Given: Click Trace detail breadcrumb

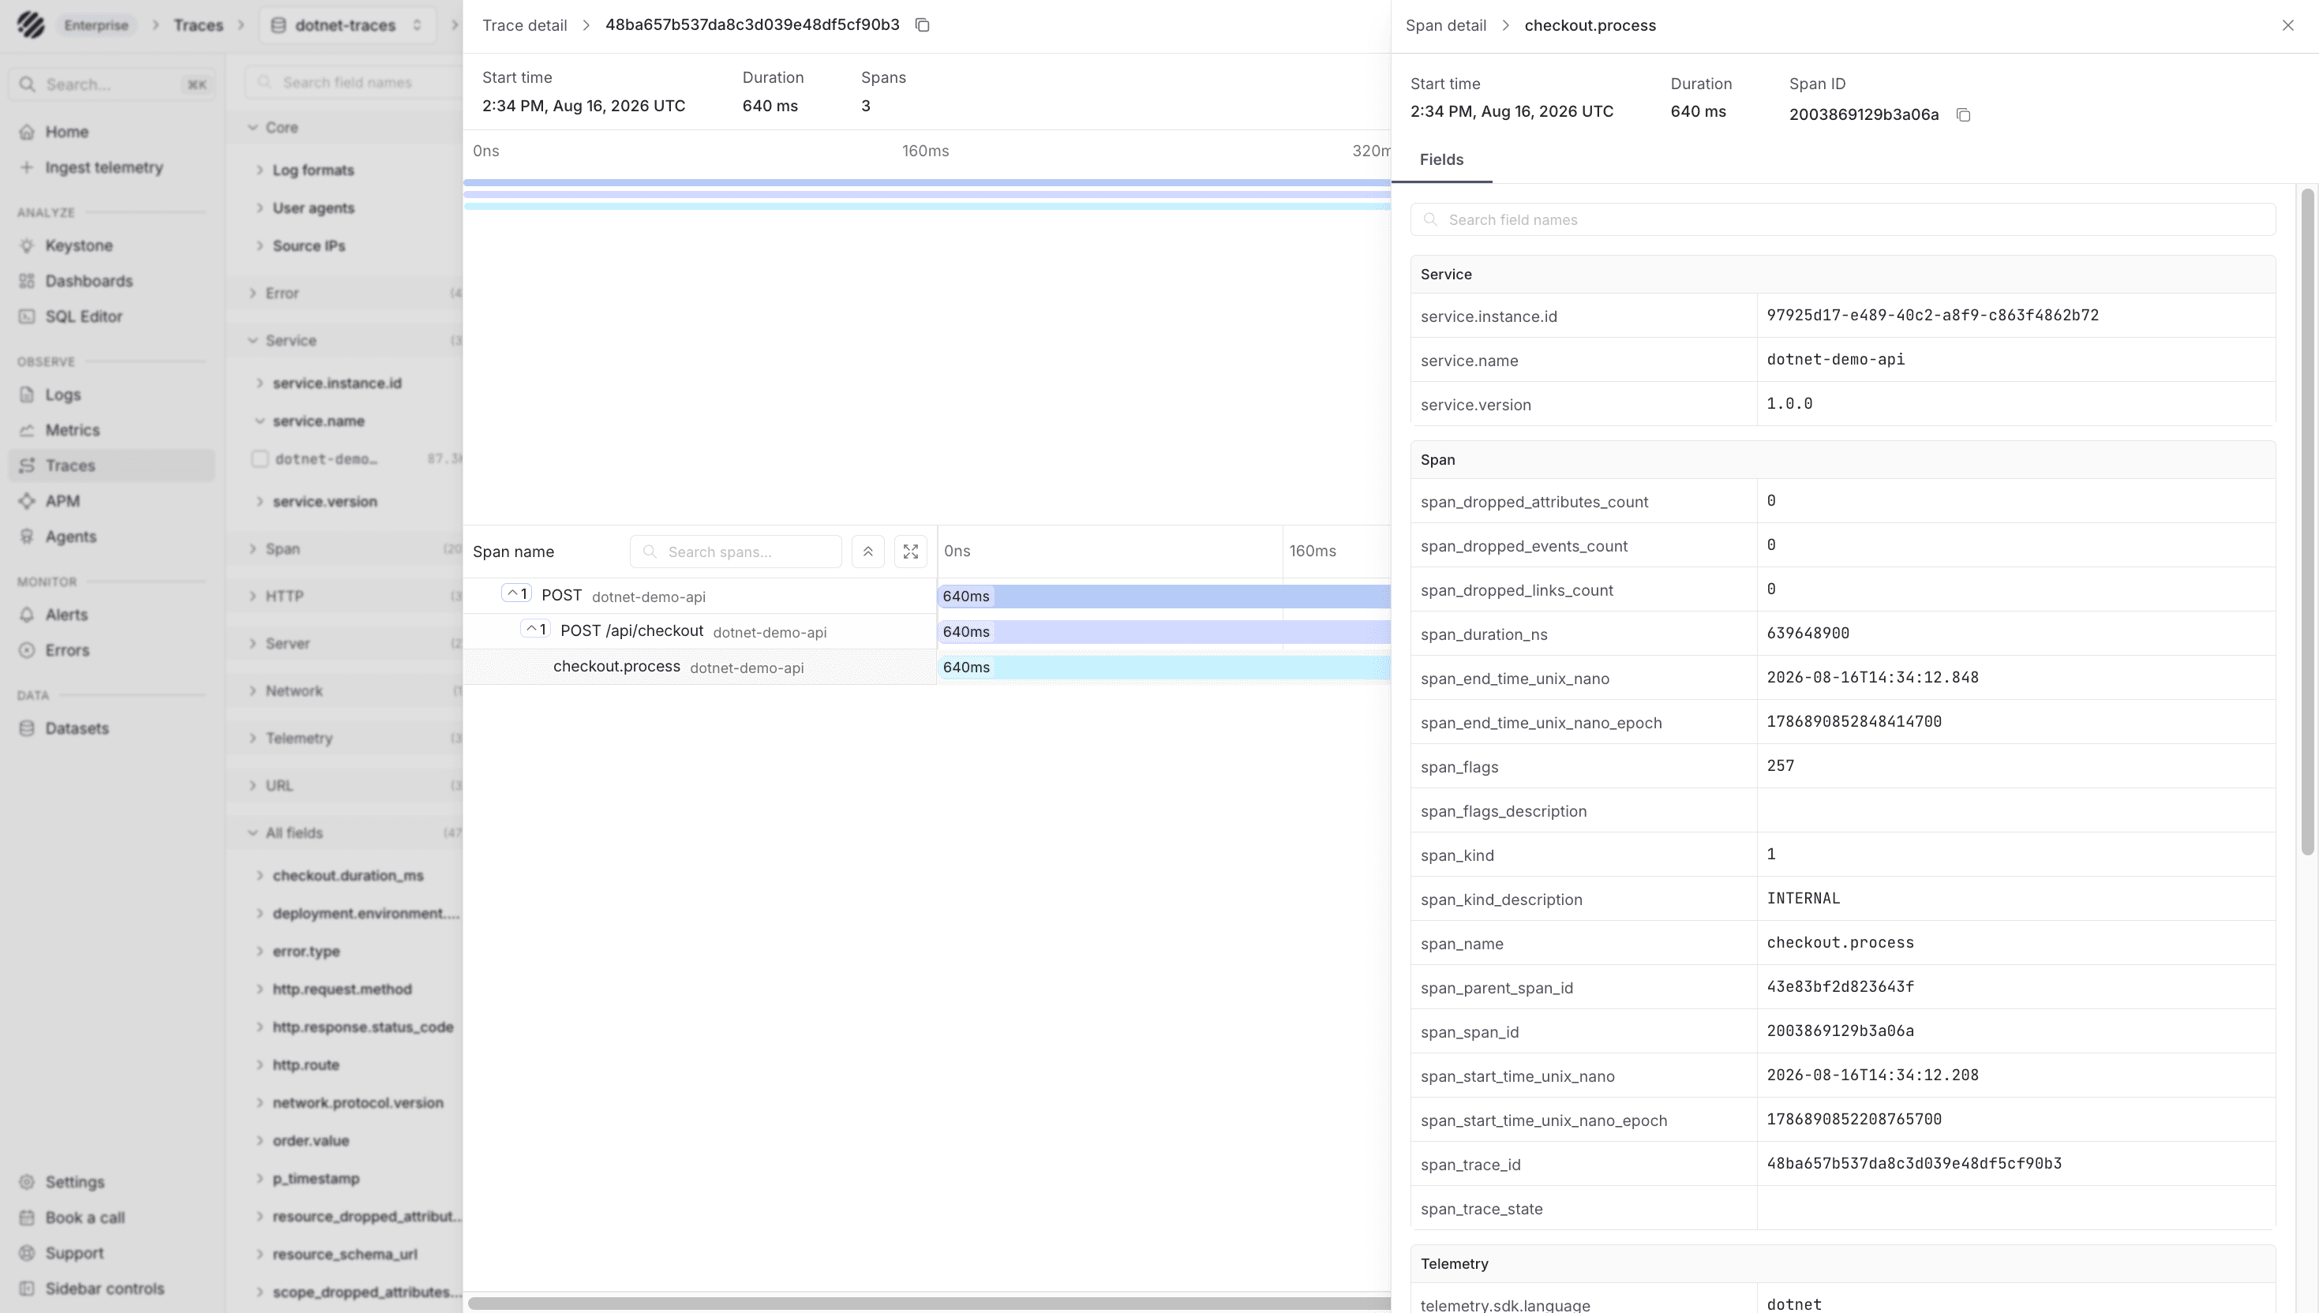Looking at the screenshot, I should click(524, 25).
